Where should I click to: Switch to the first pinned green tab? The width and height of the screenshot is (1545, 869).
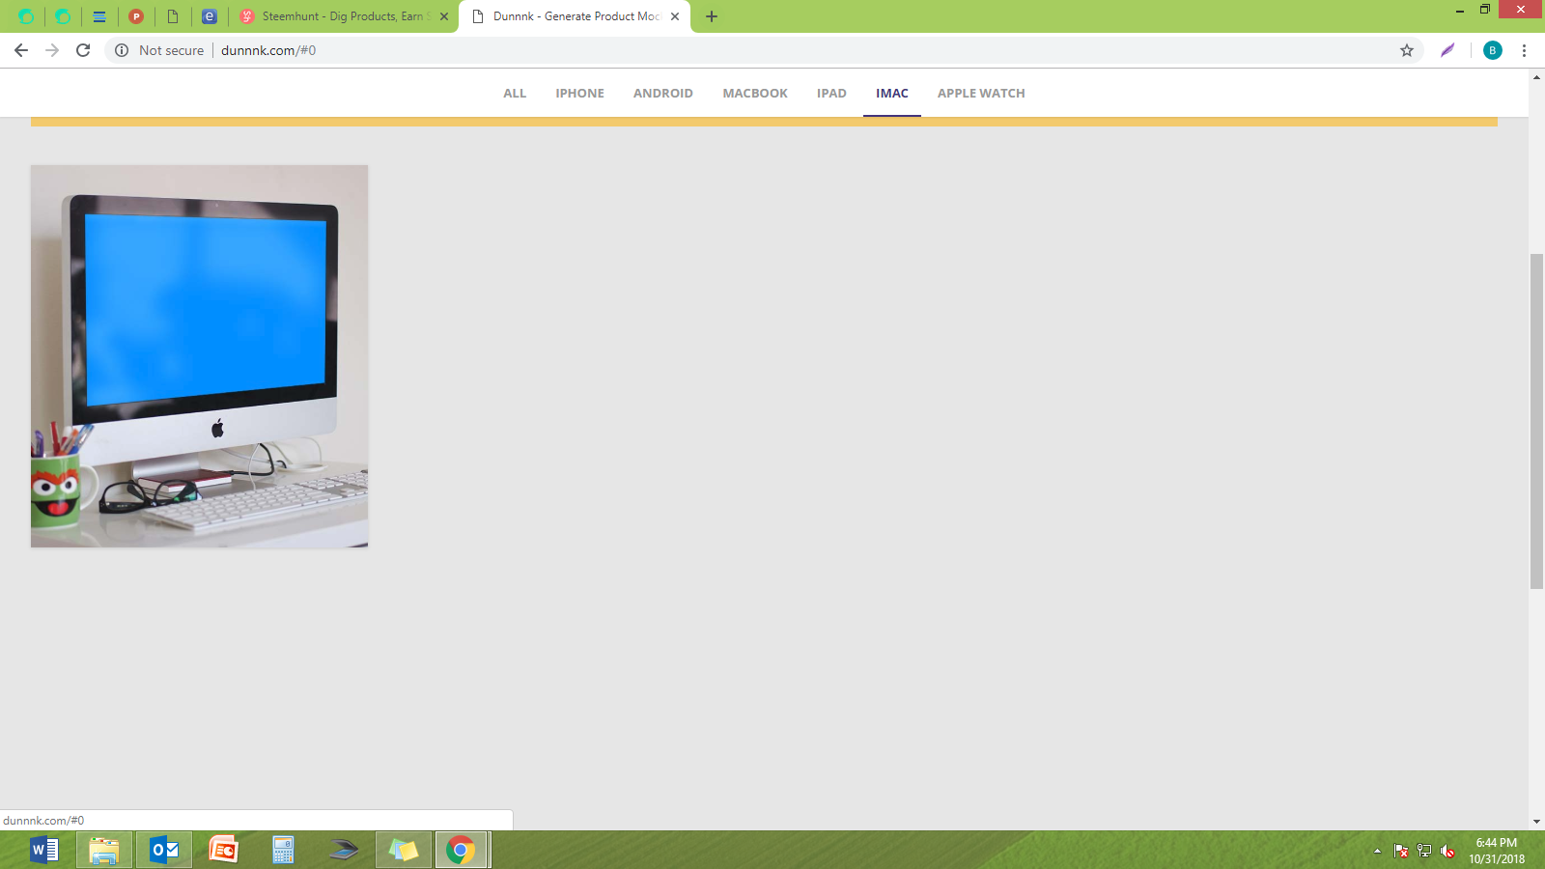[26, 16]
